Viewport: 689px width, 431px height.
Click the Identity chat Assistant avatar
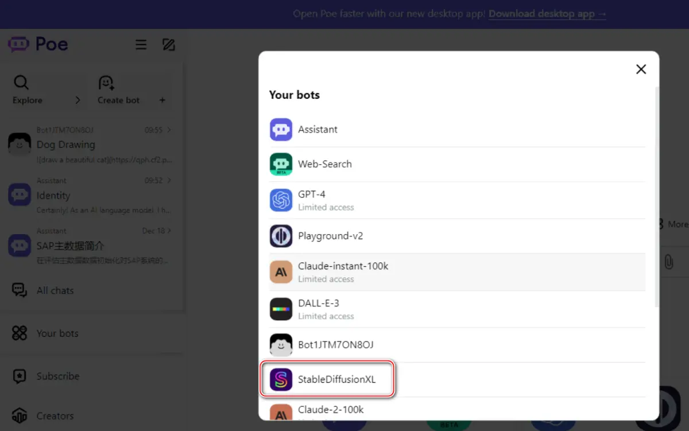pyautogui.click(x=20, y=195)
